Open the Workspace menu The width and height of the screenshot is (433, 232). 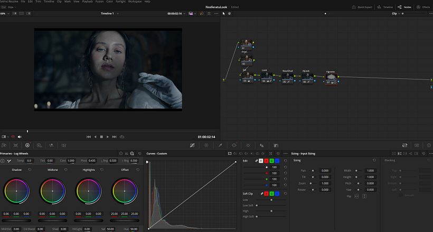[x=135, y=2]
